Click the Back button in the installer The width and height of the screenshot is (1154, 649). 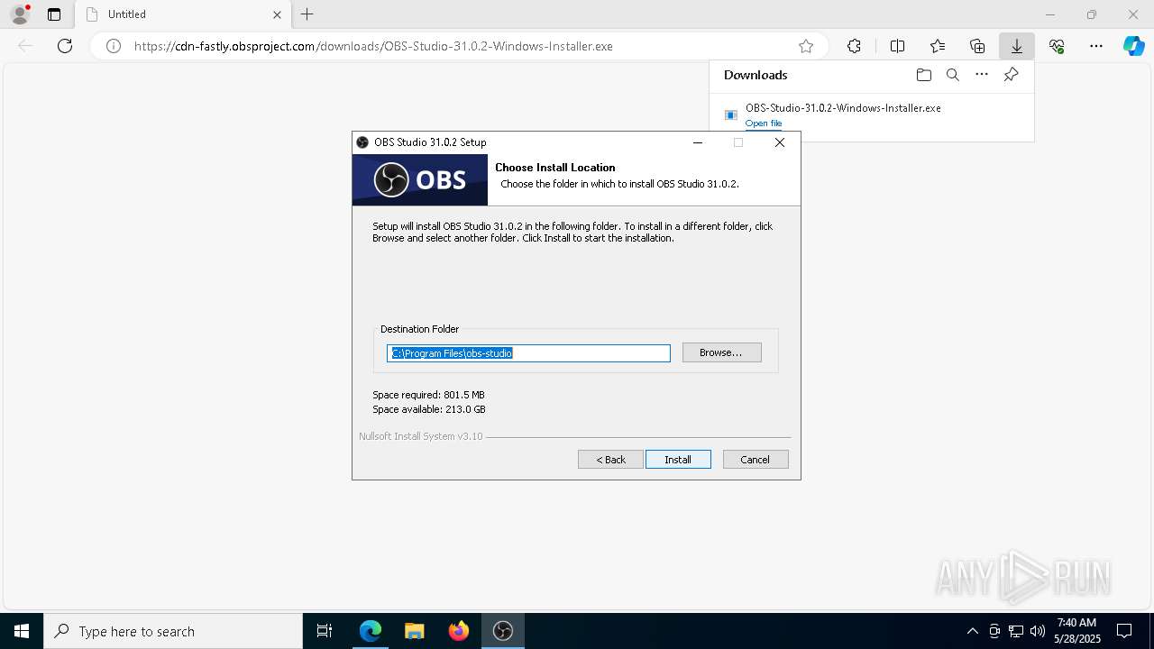610,460
